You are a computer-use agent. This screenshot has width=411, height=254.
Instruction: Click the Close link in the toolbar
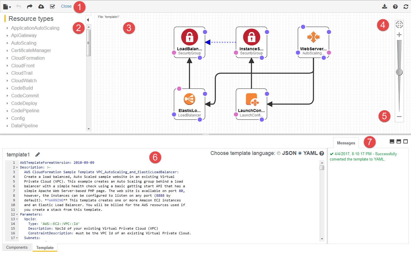tap(66, 6)
